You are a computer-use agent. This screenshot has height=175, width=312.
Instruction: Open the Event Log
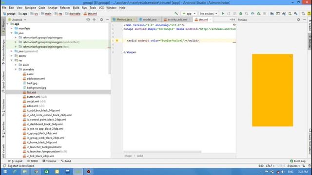298,161
